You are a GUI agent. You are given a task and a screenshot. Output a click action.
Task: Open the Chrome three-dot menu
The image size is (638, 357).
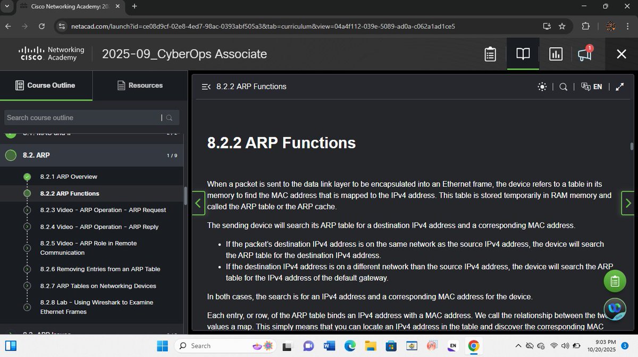(x=627, y=26)
